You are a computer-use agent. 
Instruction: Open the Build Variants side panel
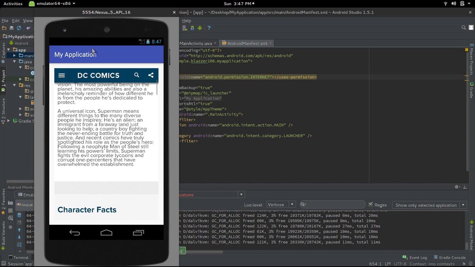coord(3,236)
